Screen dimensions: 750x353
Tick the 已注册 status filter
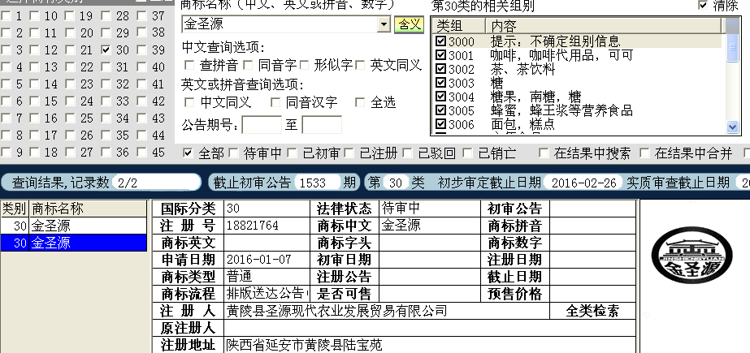click(349, 153)
